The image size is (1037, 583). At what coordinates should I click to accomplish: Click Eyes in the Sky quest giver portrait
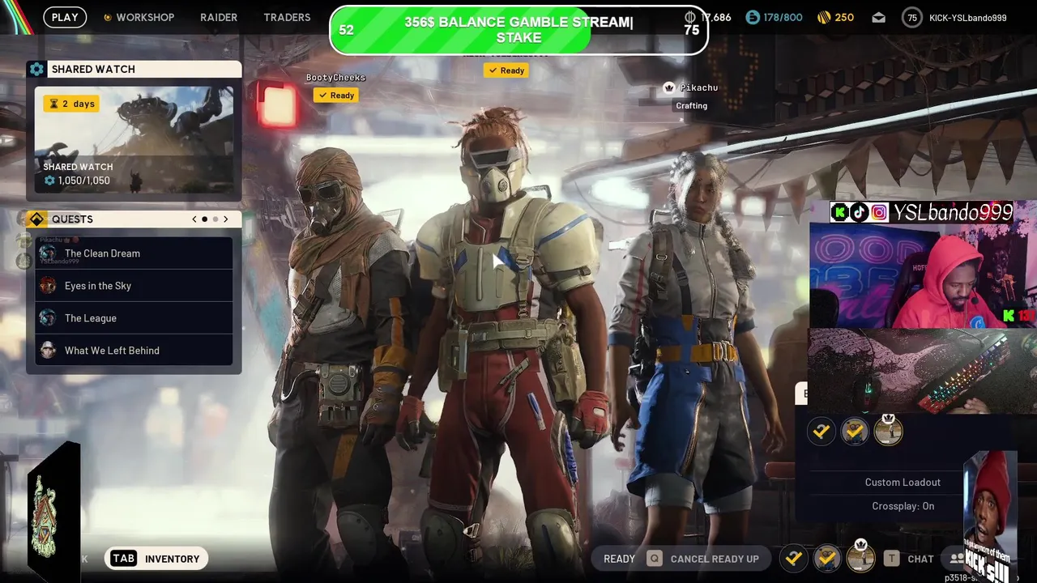[48, 286]
